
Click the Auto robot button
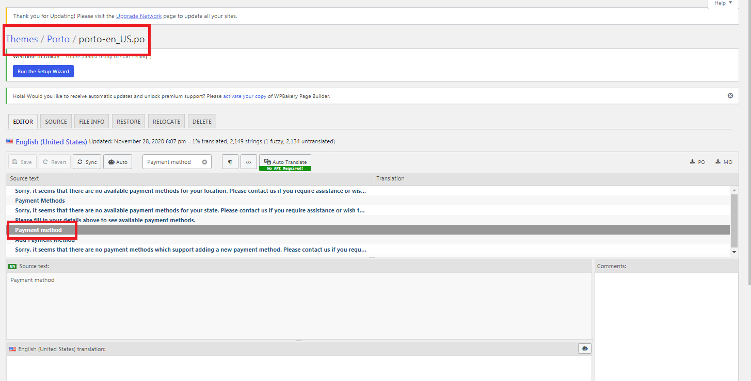118,162
